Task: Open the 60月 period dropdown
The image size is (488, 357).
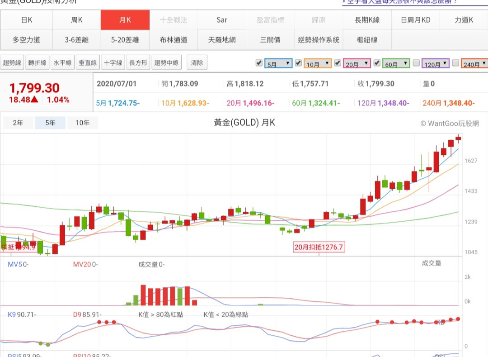Action: 396,64
